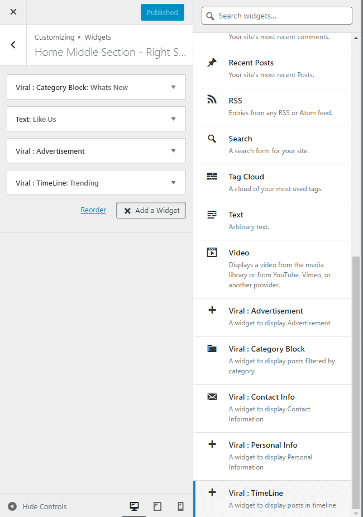Switch to desktop preview mode

[134, 506]
